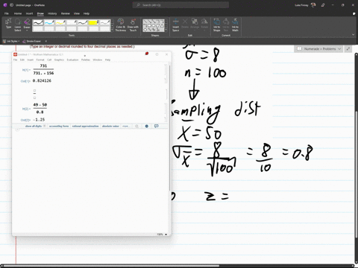
Task: Click the Mathematica app icon in title bar
Action: coord(15,54)
